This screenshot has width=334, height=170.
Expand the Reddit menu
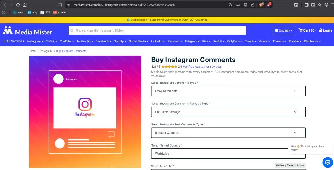219,41
